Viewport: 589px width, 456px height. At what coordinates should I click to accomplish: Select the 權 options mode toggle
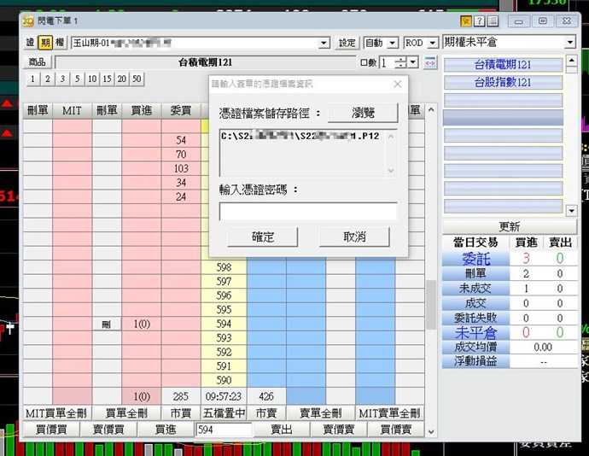(x=60, y=43)
